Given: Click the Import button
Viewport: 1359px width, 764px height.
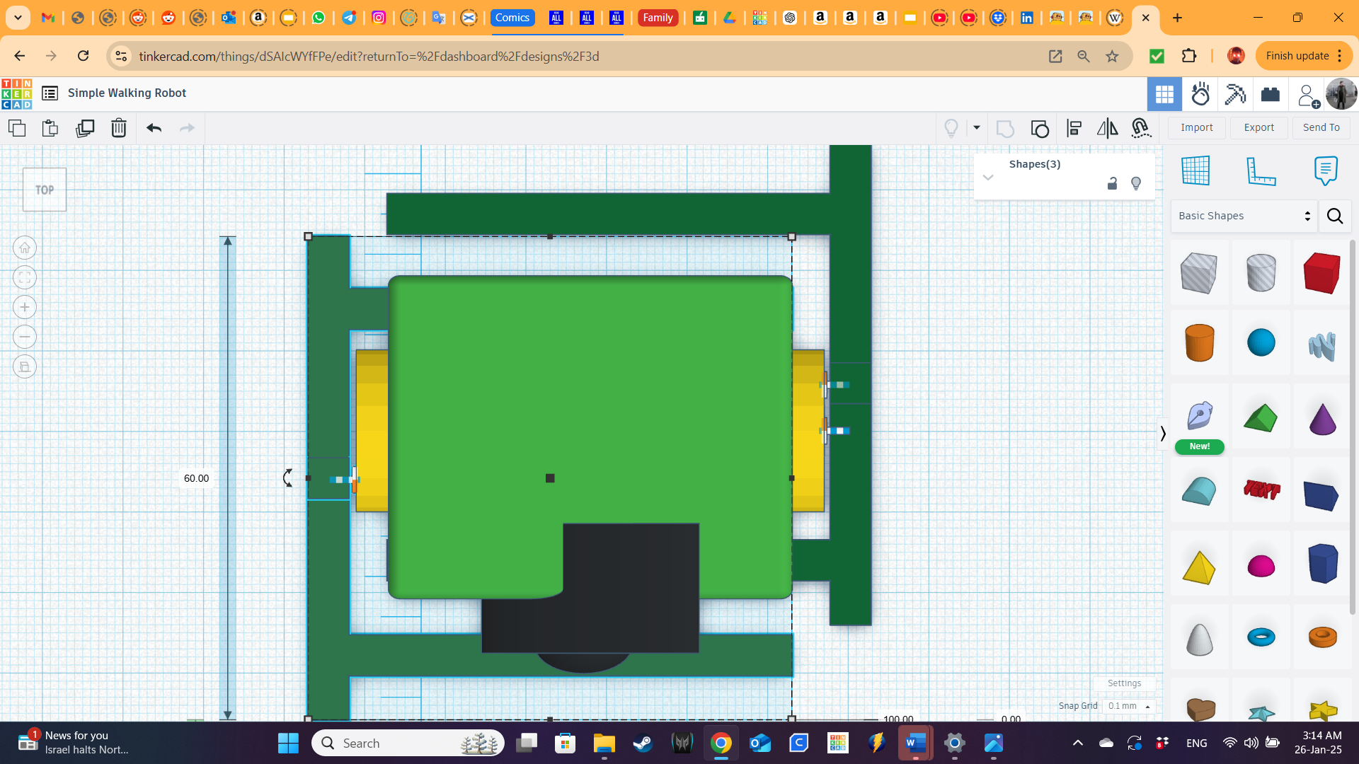Looking at the screenshot, I should (x=1197, y=127).
